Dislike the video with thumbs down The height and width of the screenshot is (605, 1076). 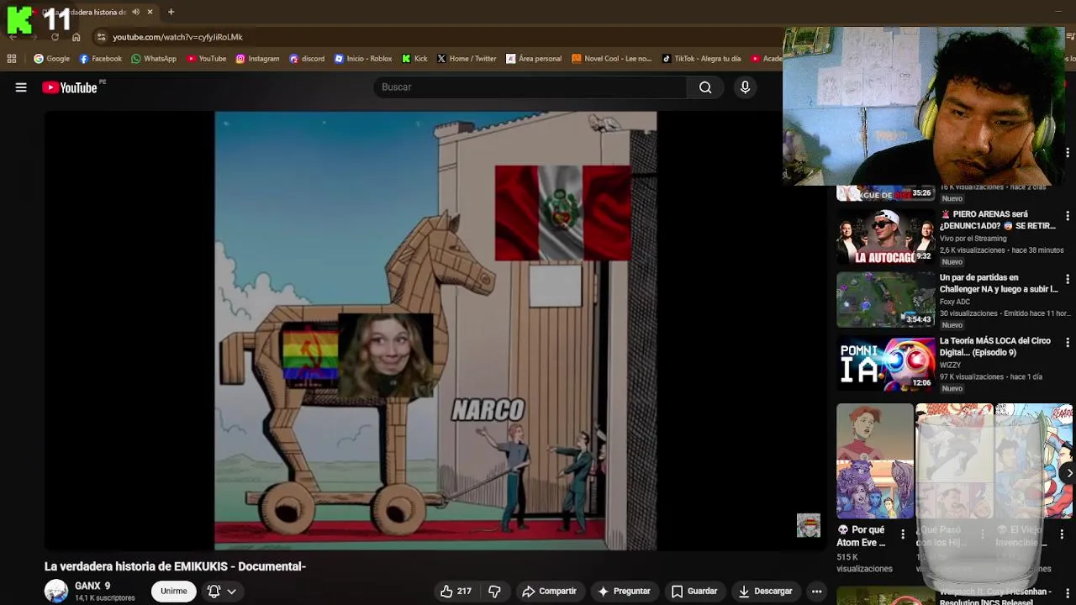click(x=494, y=592)
